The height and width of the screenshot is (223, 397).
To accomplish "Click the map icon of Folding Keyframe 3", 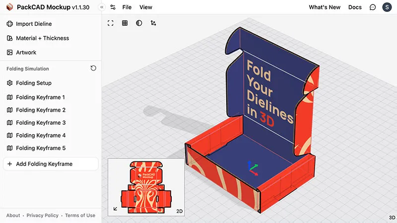I will click(x=9, y=123).
